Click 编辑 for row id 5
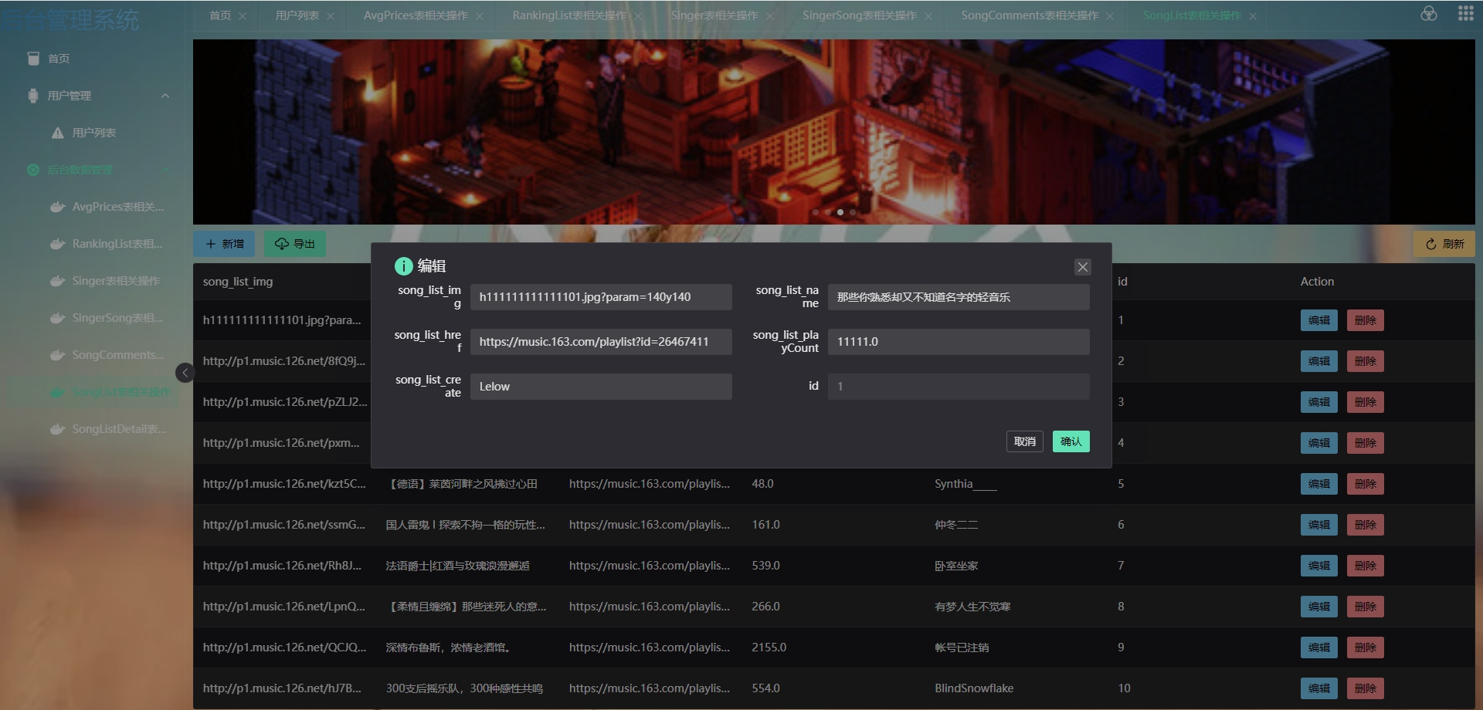This screenshot has height=710, width=1483. coord(1318,484)
